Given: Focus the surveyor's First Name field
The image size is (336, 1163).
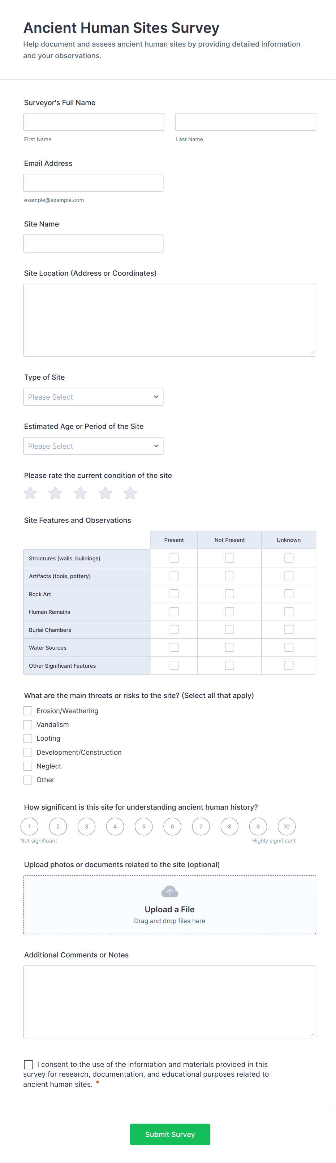Looking at the screenshot, I should coord(94,122).
